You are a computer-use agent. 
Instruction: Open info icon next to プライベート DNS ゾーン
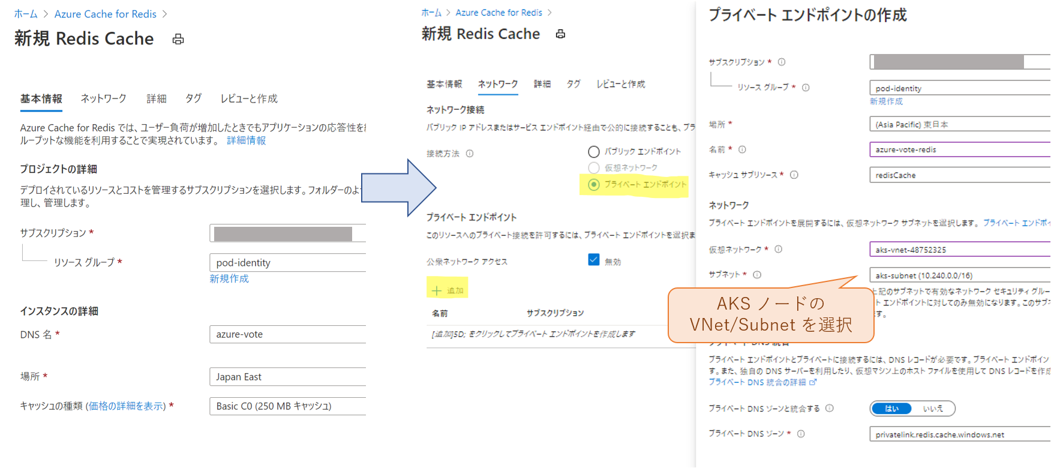tap(801, 434)
